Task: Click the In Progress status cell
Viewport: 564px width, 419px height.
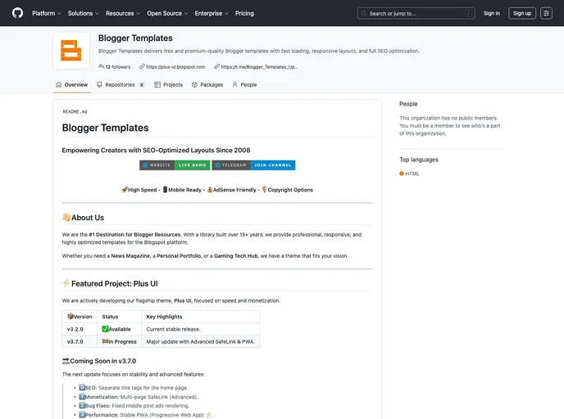Action: coord(119,342)
